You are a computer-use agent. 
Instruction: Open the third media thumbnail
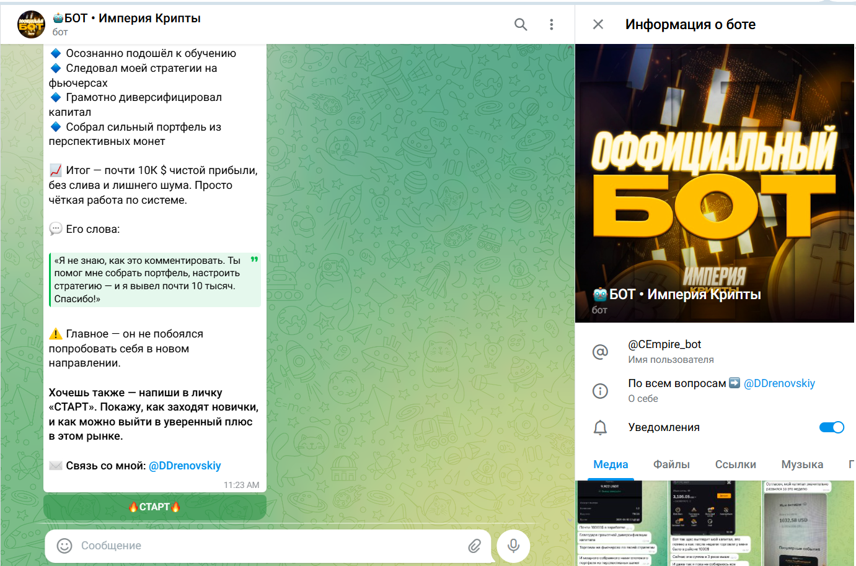(x=808, y=523)
